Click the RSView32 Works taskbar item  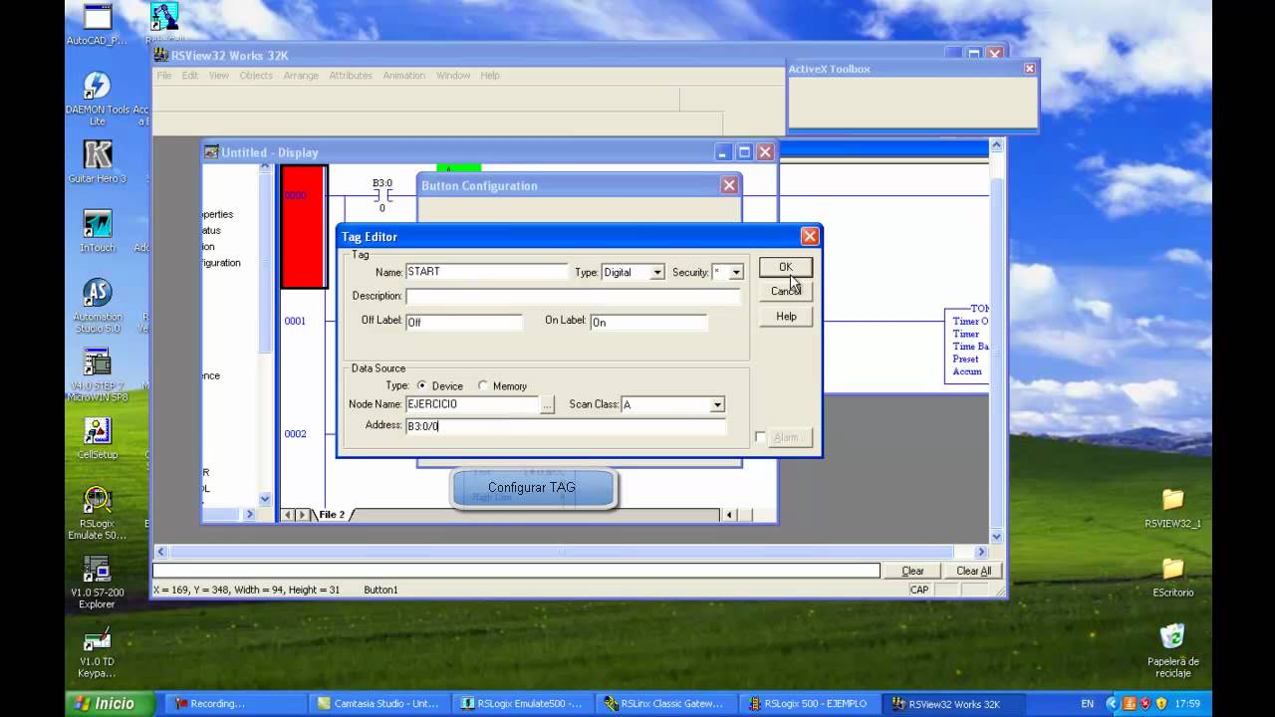coord(952,703)
